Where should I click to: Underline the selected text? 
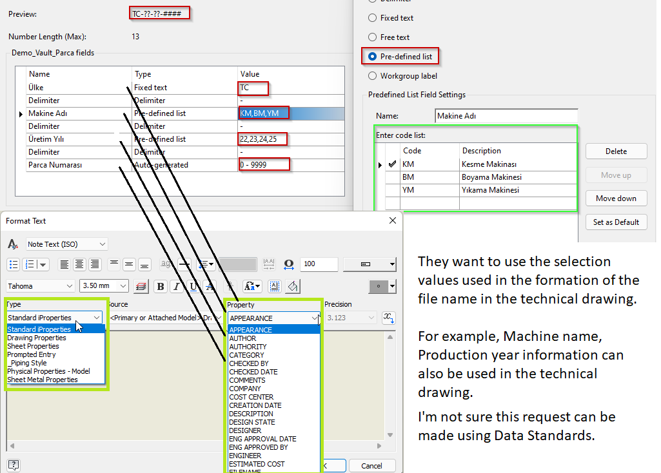(194, 286)
